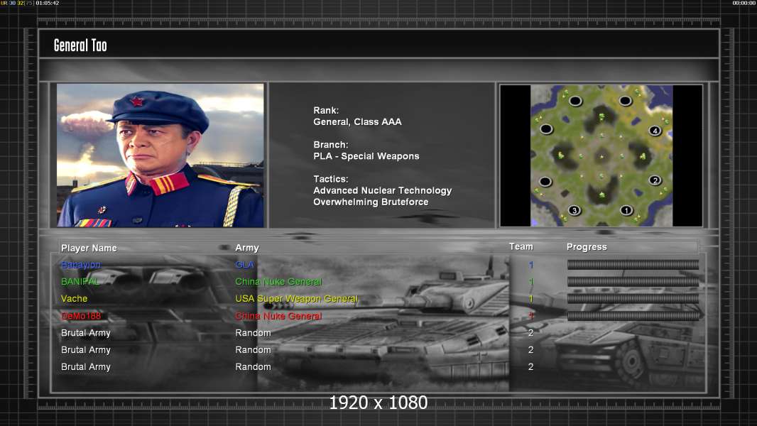757x426 pixels.
Task: Click the Progress column header
Action: point(587,247)
